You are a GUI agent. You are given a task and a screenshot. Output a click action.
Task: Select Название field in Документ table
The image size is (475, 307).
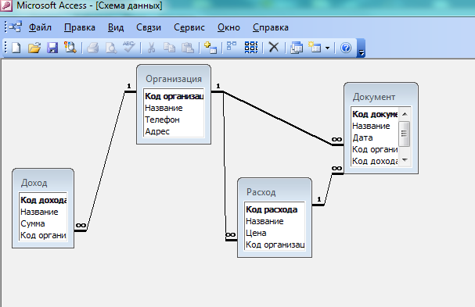tap(375, 126)
